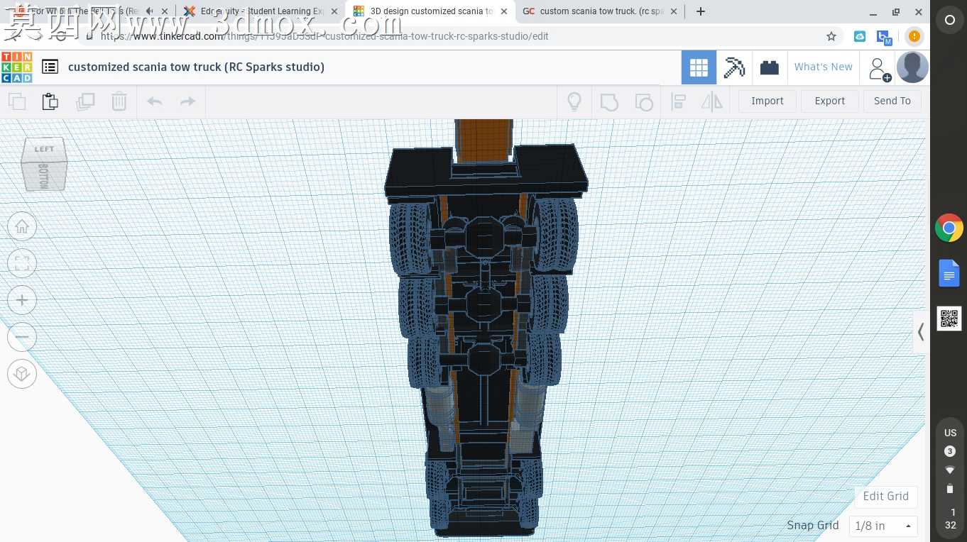This screenshot has height=542, width=967.
Task: Click the Copy tool icon
Action: pyautogui.click(x=17, y=101)
